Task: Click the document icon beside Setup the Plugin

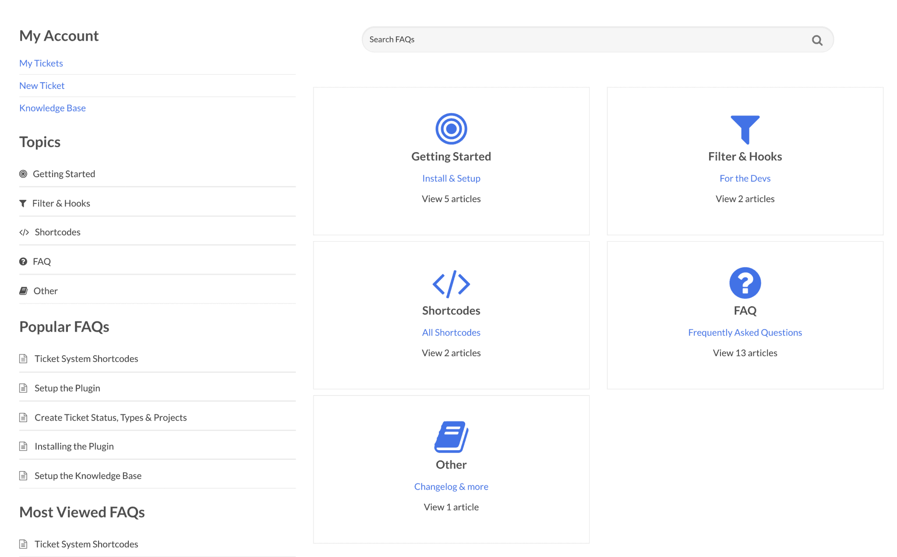Action: tap(23, 388)
